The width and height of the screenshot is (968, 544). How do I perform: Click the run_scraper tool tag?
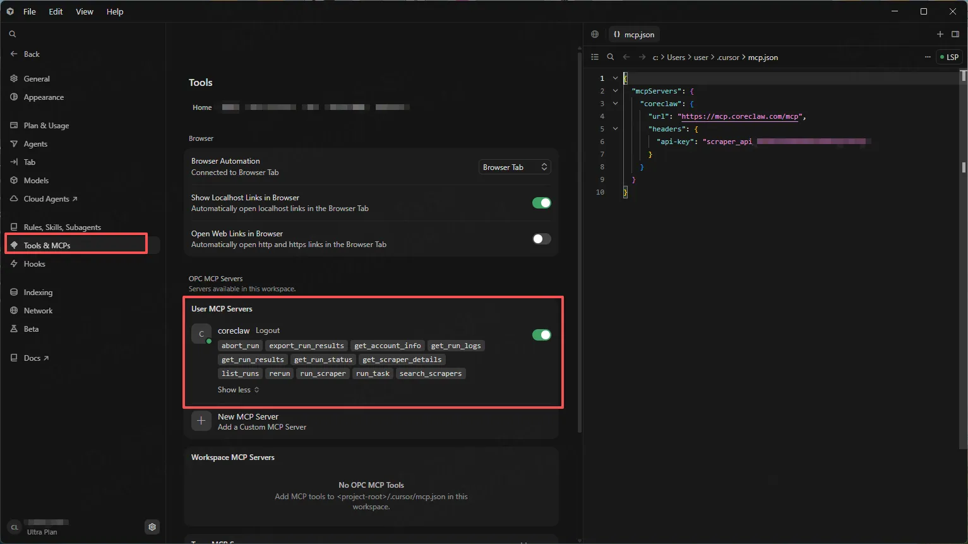[x=323, y=373]
